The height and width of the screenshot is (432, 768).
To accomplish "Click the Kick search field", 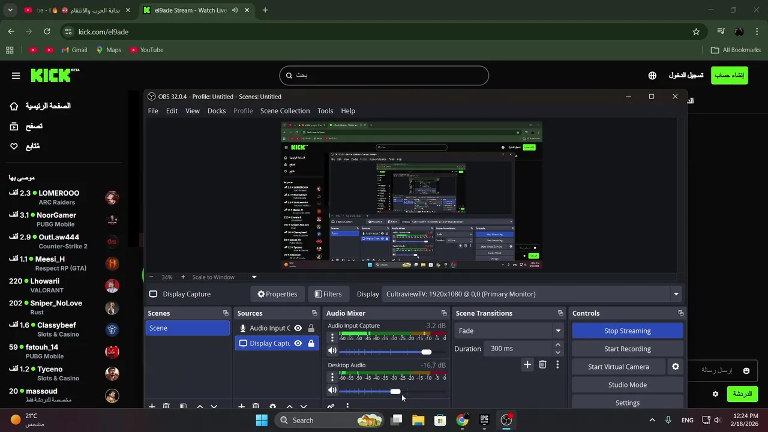I will 384,76.
